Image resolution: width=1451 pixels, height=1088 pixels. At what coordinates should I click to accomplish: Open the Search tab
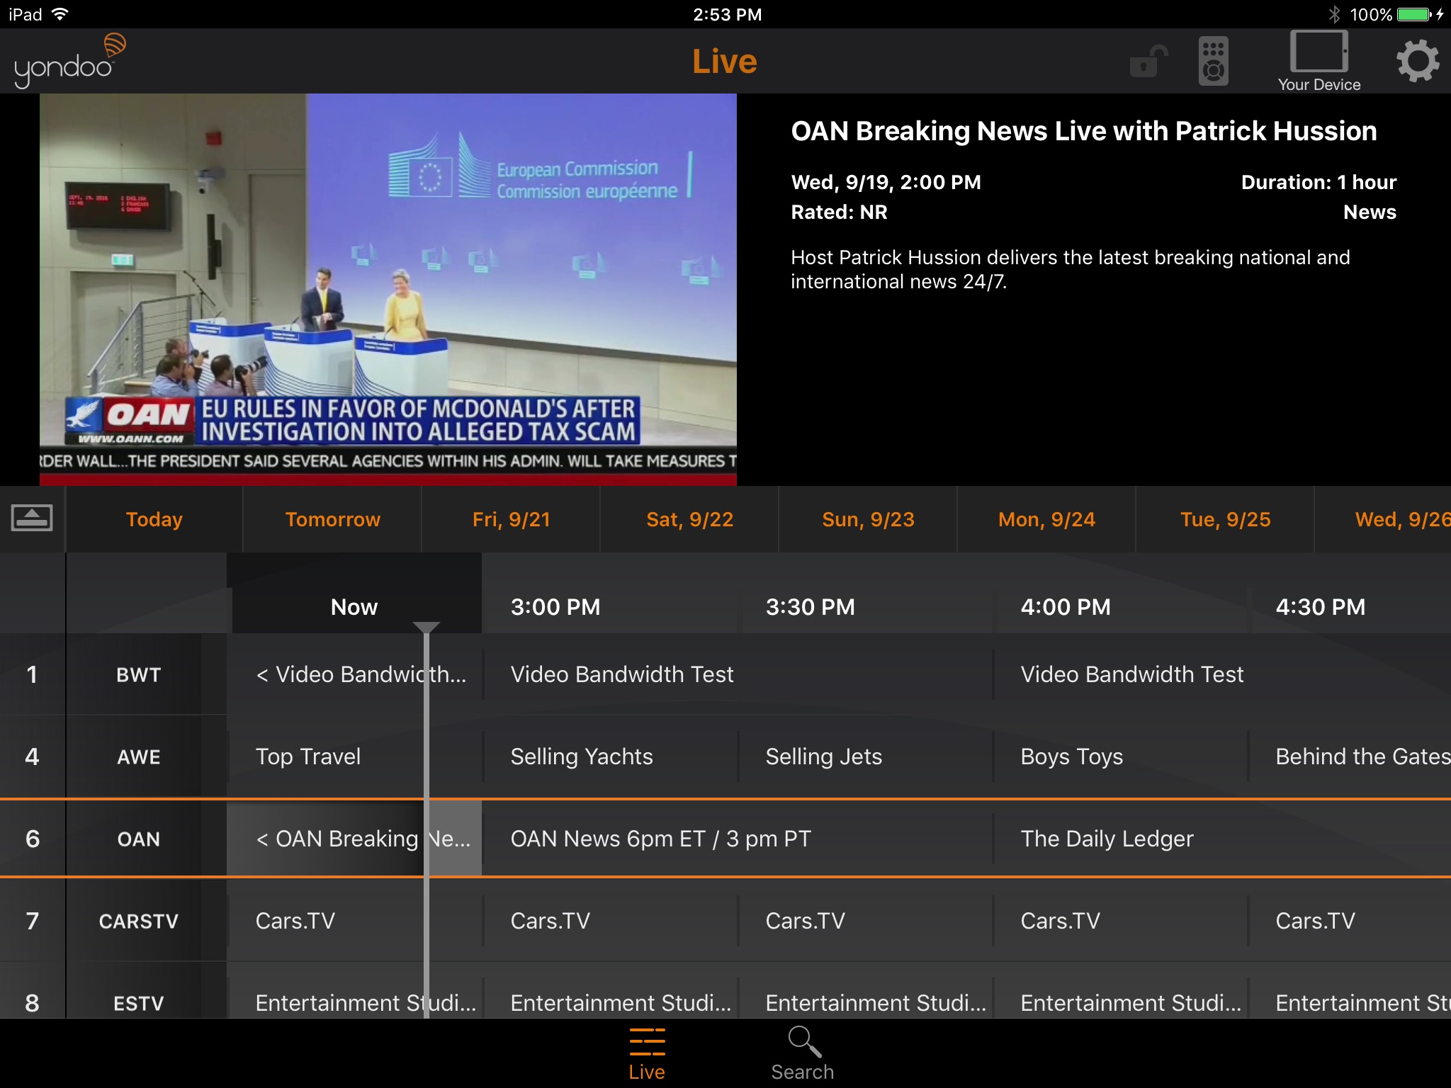pyautogui.click(x=802, y=1053)
